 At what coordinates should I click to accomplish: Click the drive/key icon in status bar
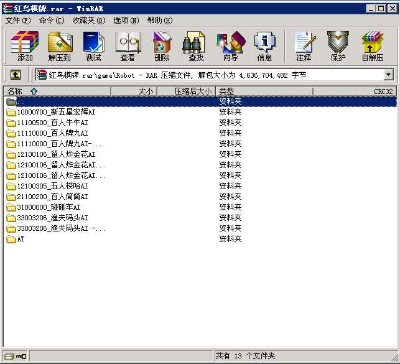pos(16,356)
